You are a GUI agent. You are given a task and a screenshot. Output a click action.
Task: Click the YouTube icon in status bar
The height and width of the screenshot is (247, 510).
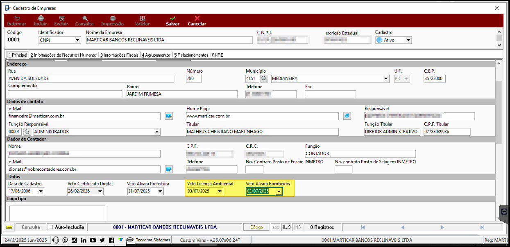(x=93, y=240)
